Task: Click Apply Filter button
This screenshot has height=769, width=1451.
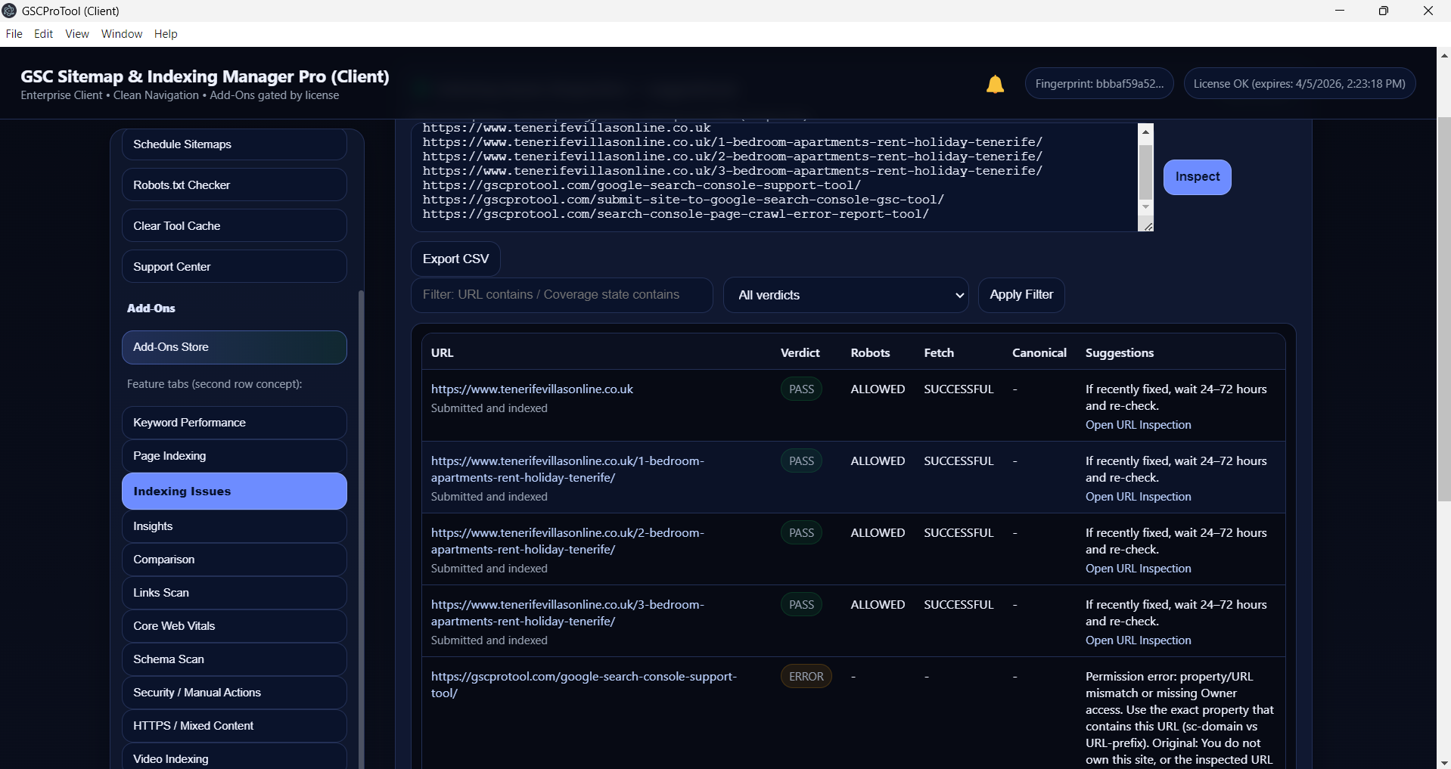Action: coord(1021,295)
